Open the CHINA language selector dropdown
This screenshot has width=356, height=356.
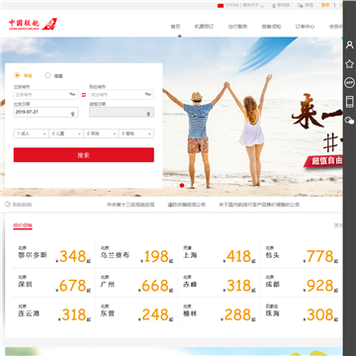[241, 5]
